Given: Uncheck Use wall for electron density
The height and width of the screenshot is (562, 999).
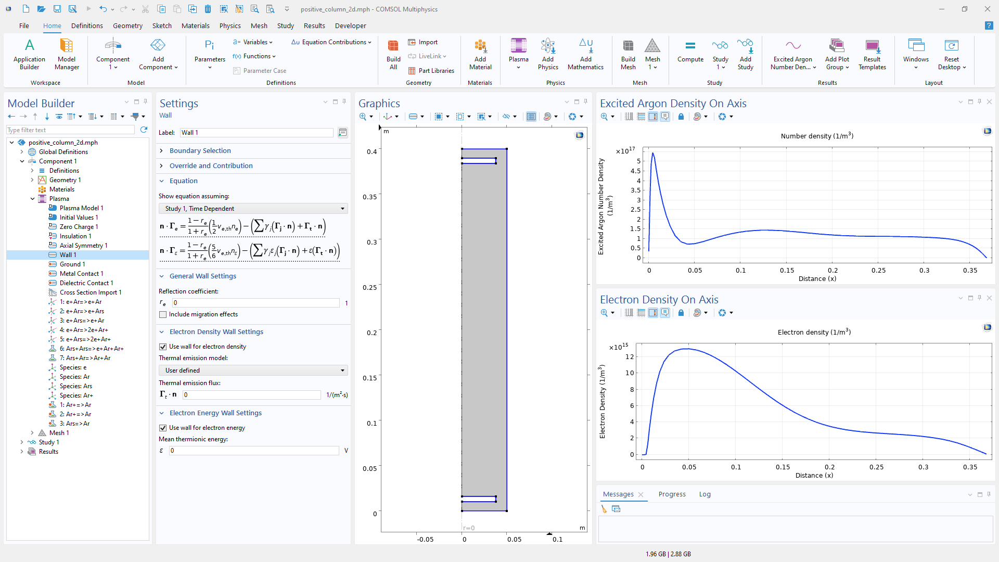Looking at the screenshot, I should [163, 347].
